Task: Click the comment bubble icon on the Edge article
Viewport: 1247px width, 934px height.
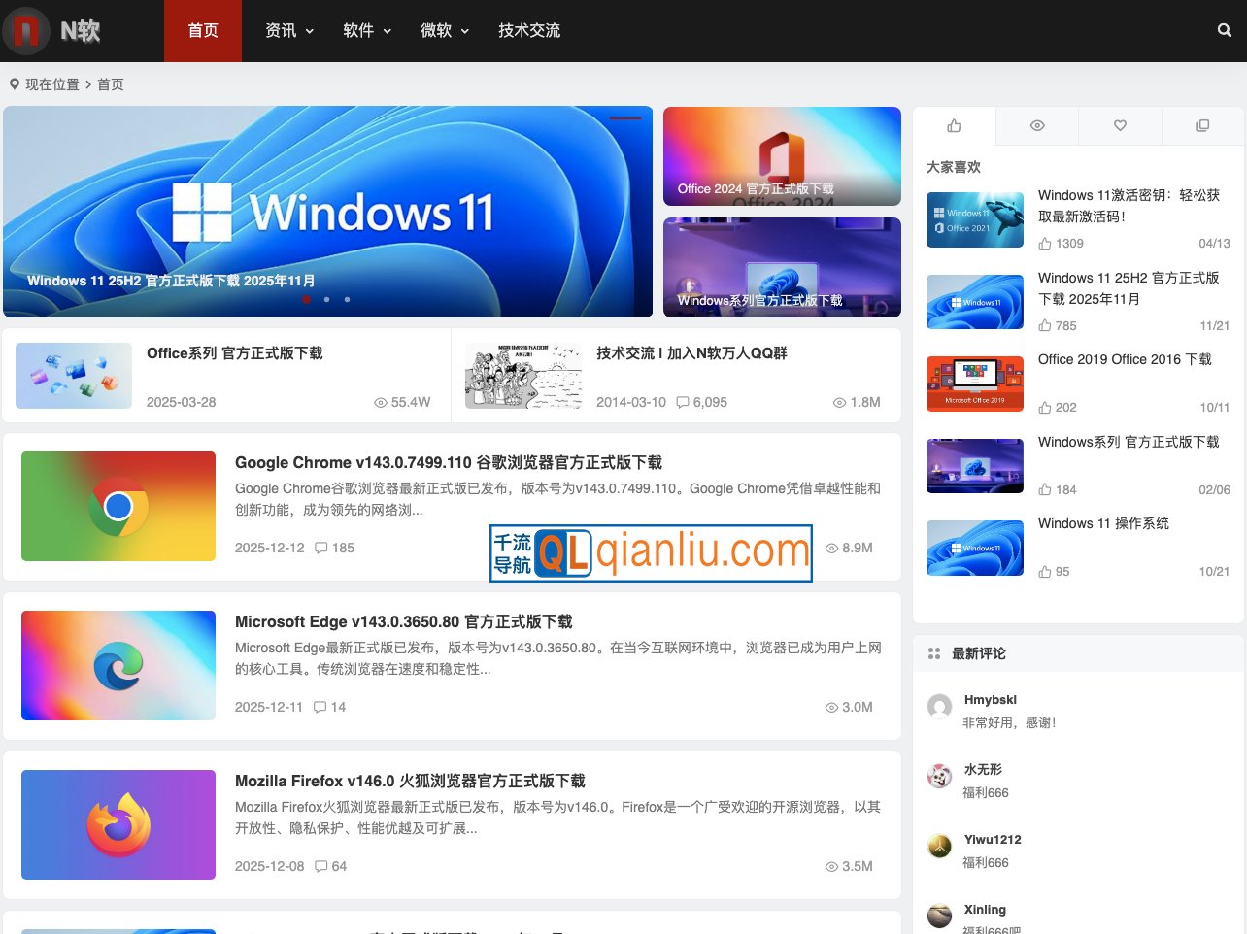Action: pyautogui.click(x=320, y=707)
